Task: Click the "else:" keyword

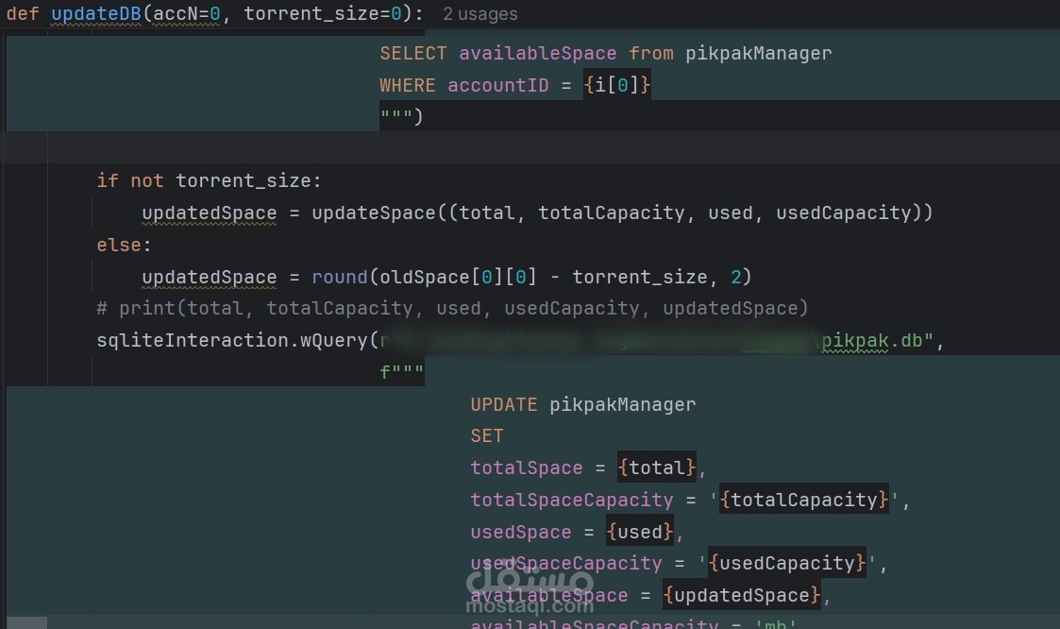Action: pyautogui.click(x=124, y=245)
